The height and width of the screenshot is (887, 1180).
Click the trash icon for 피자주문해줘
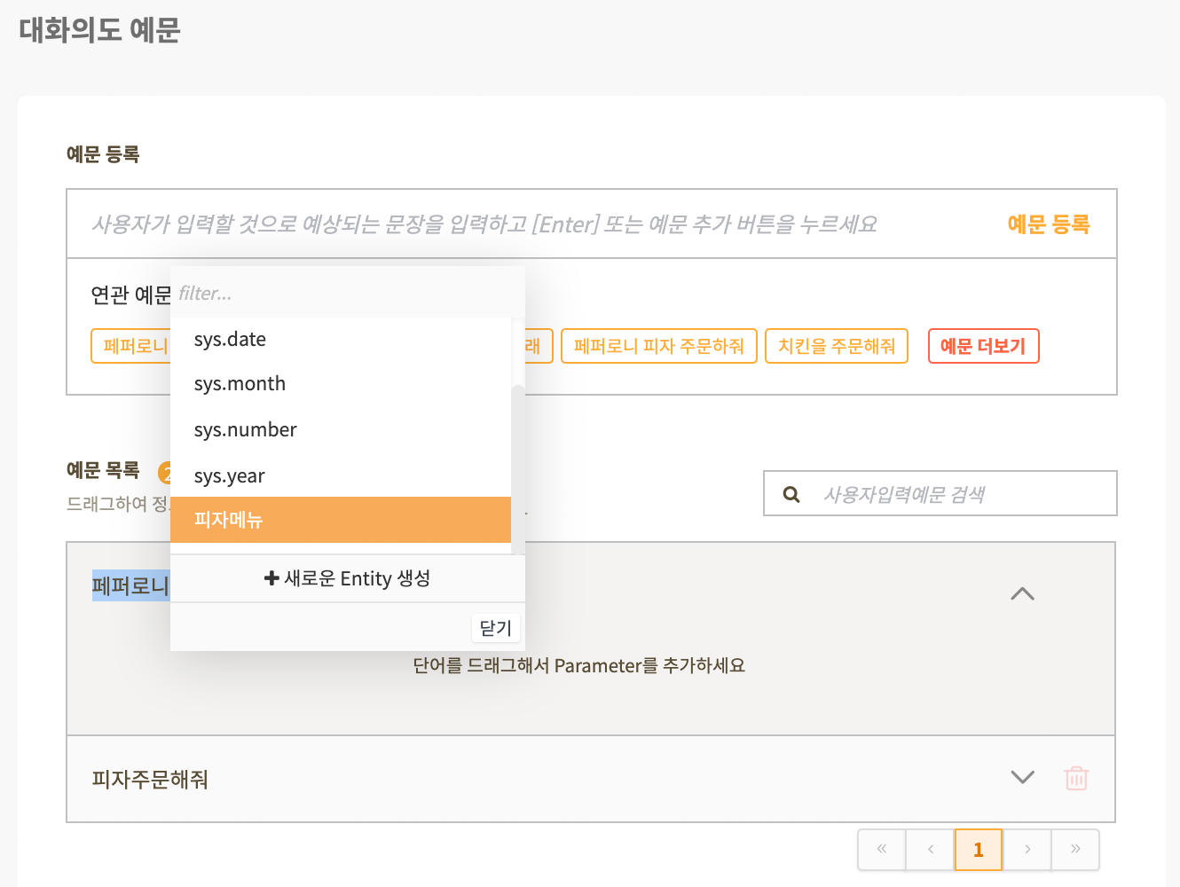tap(1076, 778)
